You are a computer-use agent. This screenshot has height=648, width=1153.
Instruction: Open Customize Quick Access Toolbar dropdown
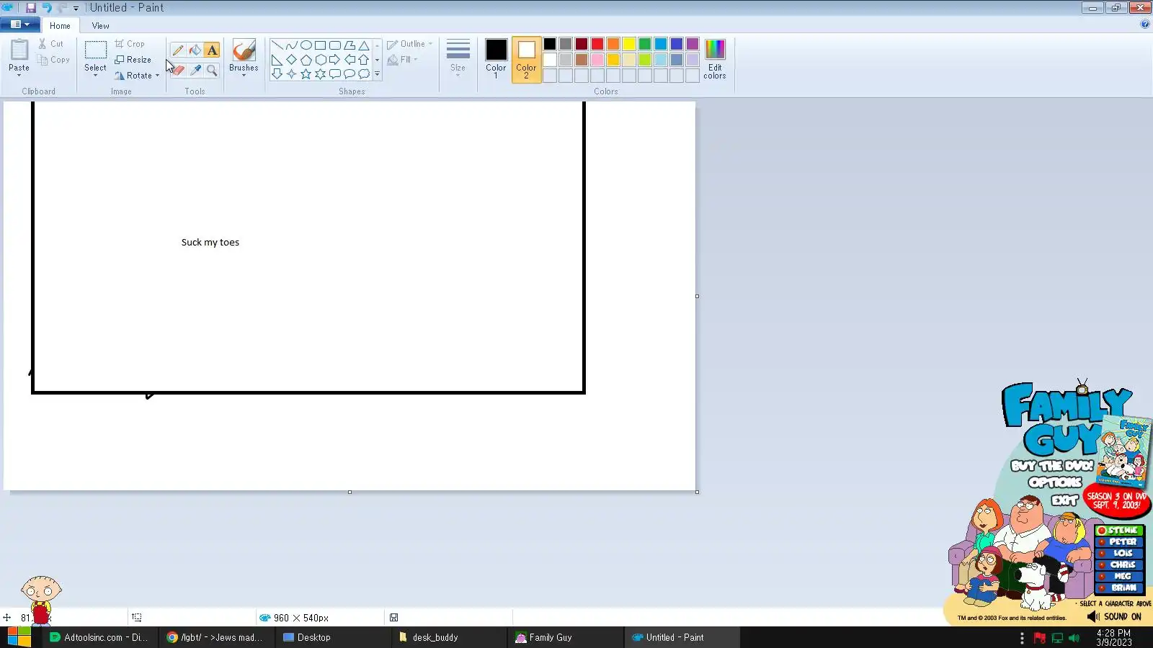tap(76, 9)
